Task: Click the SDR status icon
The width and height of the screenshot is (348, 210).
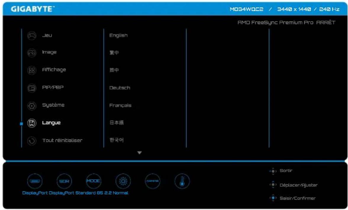Action: (x=64, y=181)
